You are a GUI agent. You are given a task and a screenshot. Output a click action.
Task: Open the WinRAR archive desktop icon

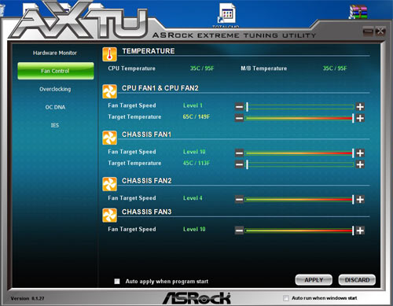358,13
